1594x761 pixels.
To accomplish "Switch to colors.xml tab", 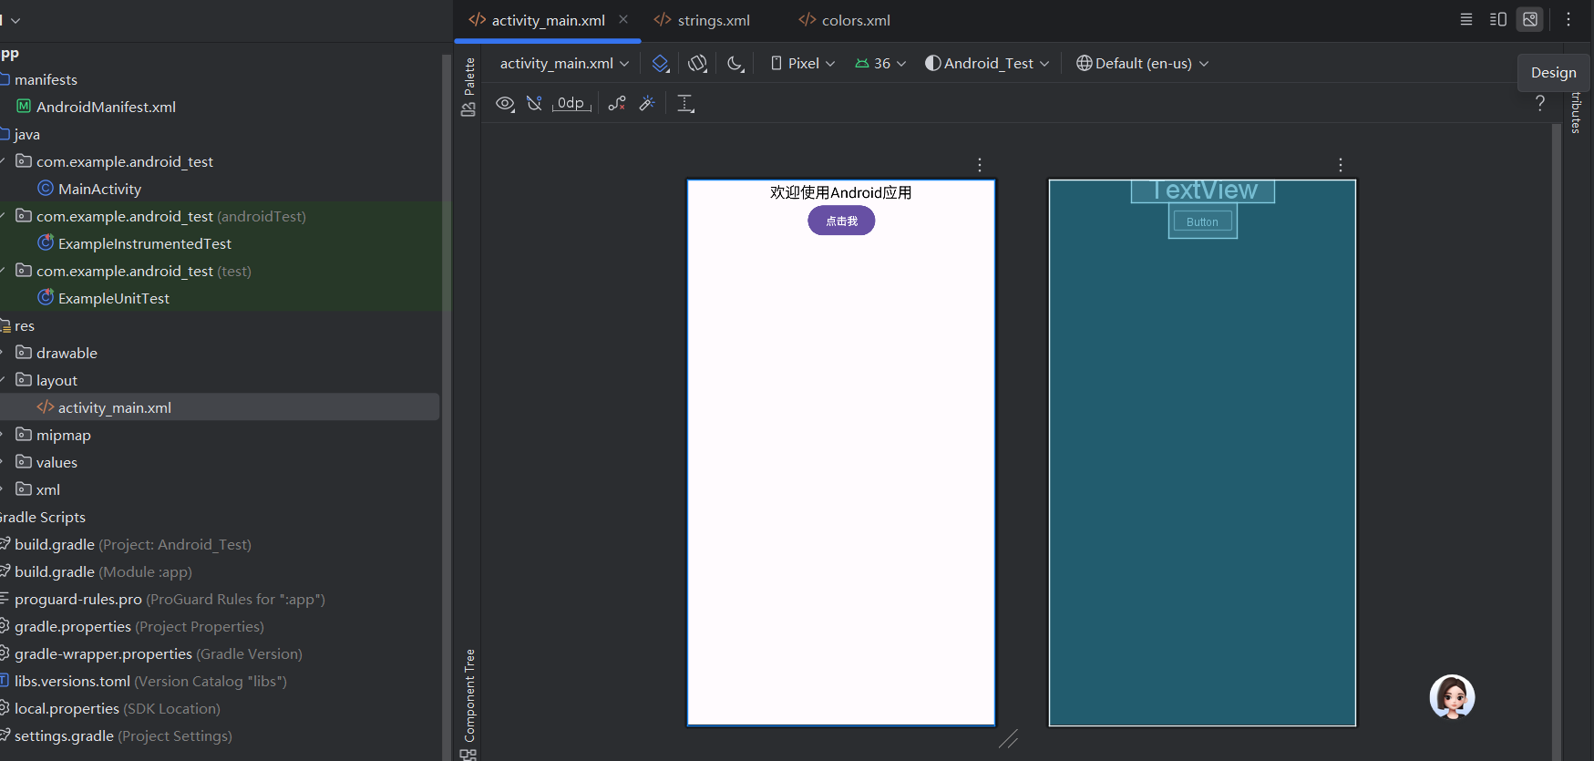I will (x=845, y=20).
